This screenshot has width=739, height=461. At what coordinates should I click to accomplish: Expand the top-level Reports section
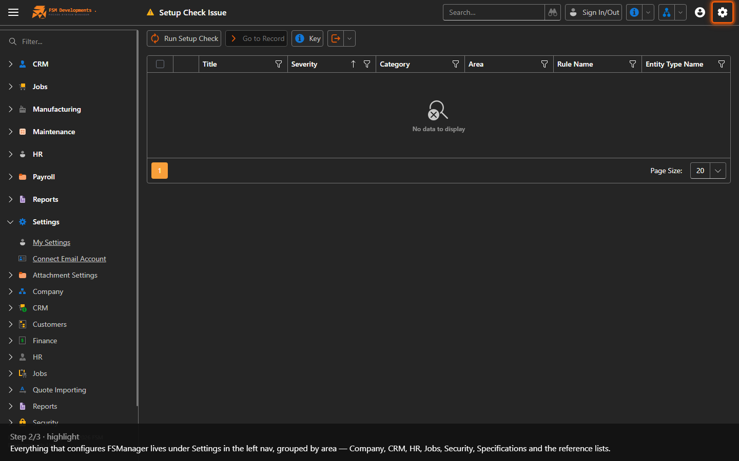click(10, 199)
